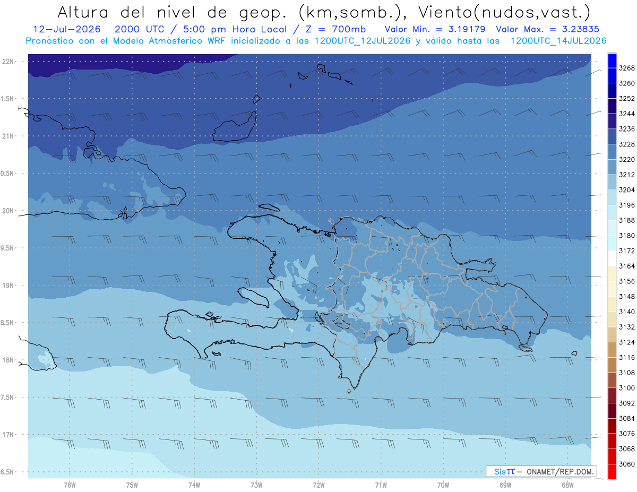Pick the tan swatch between 3132 and 3124
This screenshot has width=637, height=492.
pyautogui.click(x=612, y=334)
